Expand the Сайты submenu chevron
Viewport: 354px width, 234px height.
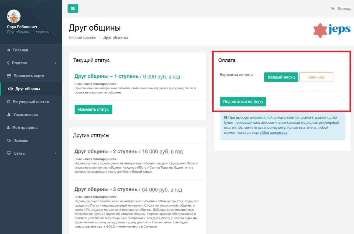pos(56,153)
